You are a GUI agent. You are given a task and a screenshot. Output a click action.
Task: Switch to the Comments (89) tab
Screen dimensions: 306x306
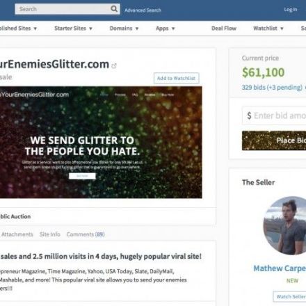(86, 234)
